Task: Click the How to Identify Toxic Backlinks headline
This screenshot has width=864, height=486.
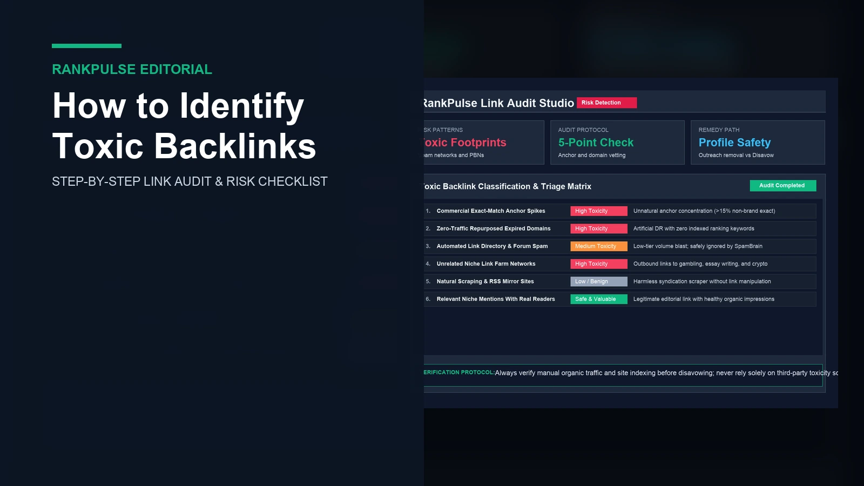Action: 184,126
